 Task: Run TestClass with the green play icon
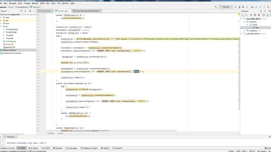tap(235, 7)
